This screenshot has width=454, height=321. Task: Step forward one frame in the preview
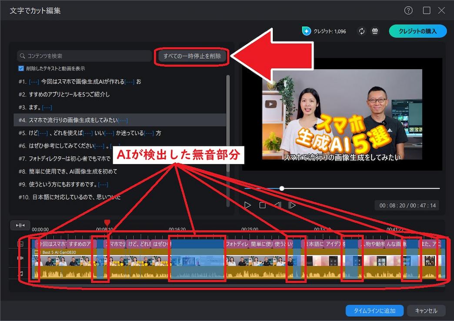292,204
